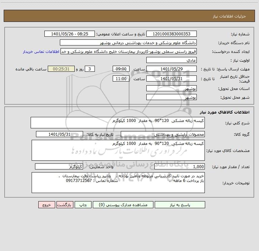Click the remaining time counter 00:25:31
259x251 pixels.
[x=61, y=69]
